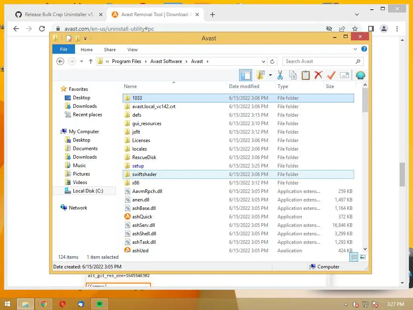Expand the ribbon with the chevron
This screenshot has width=413, height=310.
[355, 49]
